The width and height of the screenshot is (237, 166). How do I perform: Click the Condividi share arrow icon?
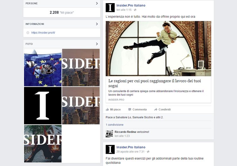coord(155,110)
